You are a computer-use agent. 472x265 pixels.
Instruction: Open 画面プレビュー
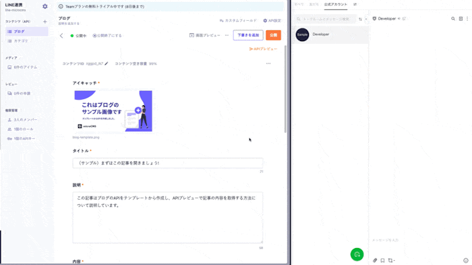pos(205,35)
